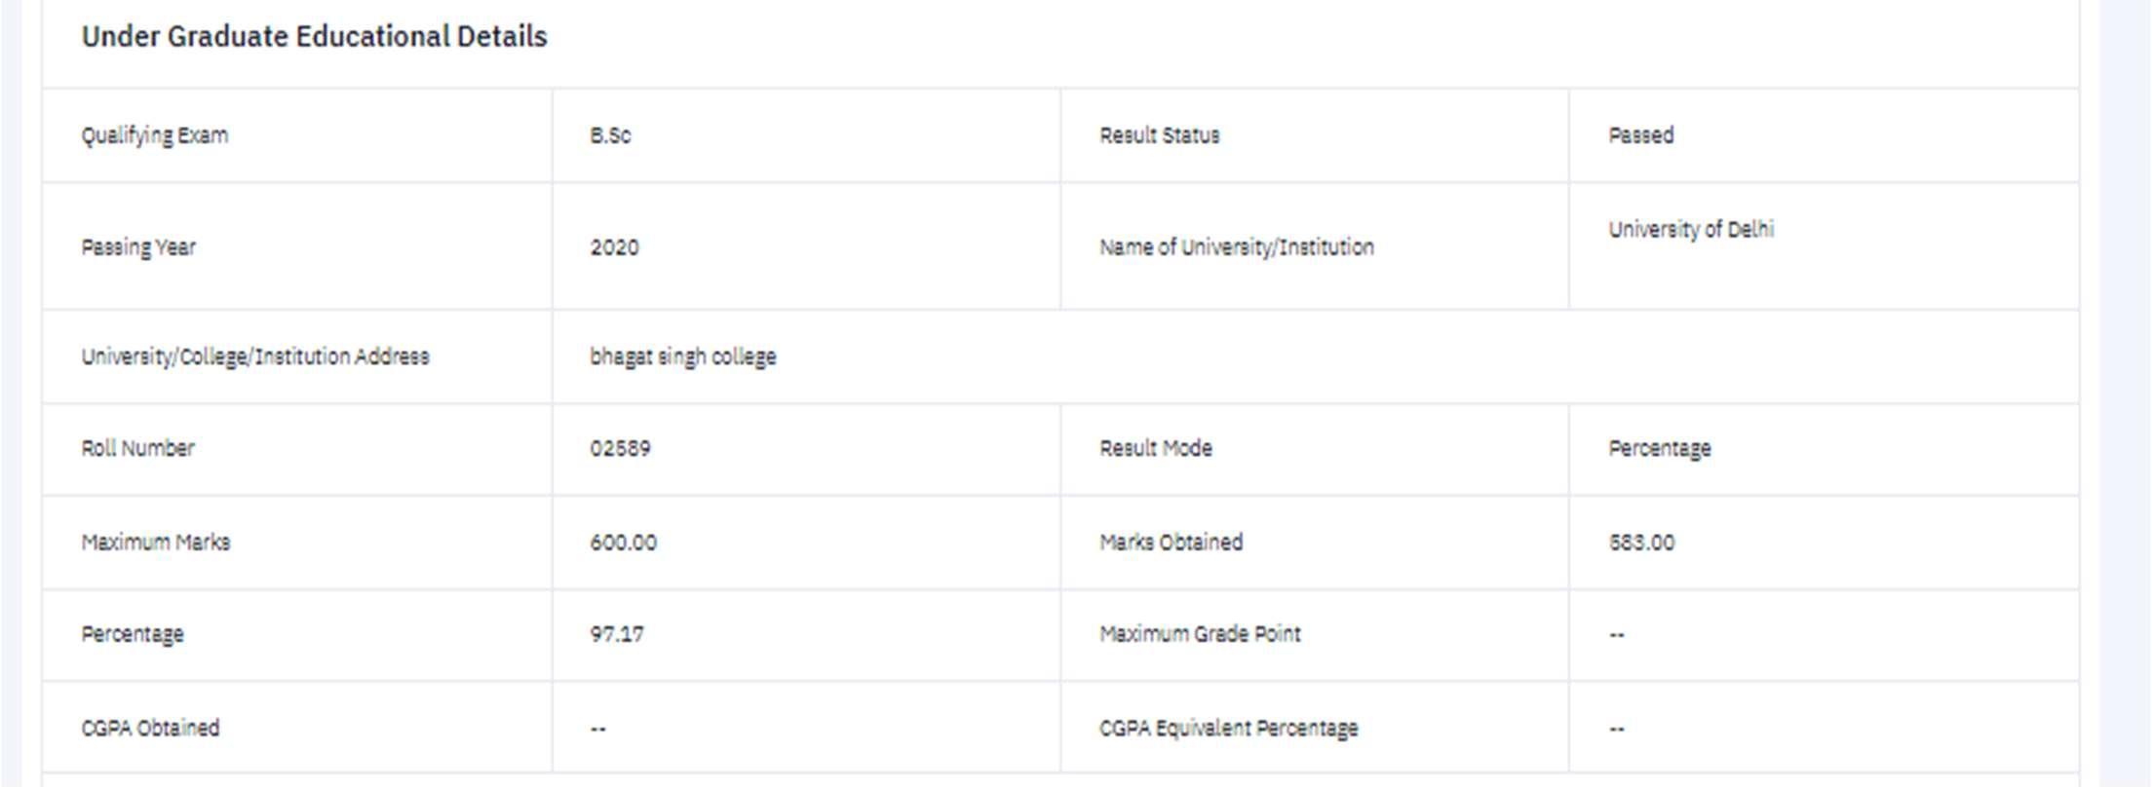Screen dimensions: 2152x788
Task: Select the Passing Year label
Action: coord(138,247)
